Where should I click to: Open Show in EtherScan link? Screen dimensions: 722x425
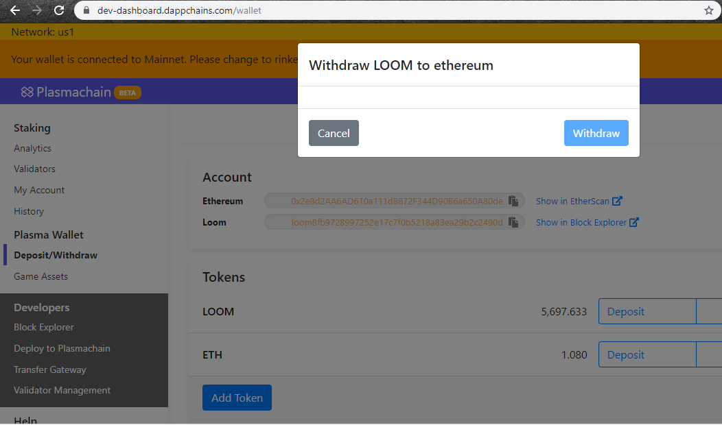click(x=574, y=201)
